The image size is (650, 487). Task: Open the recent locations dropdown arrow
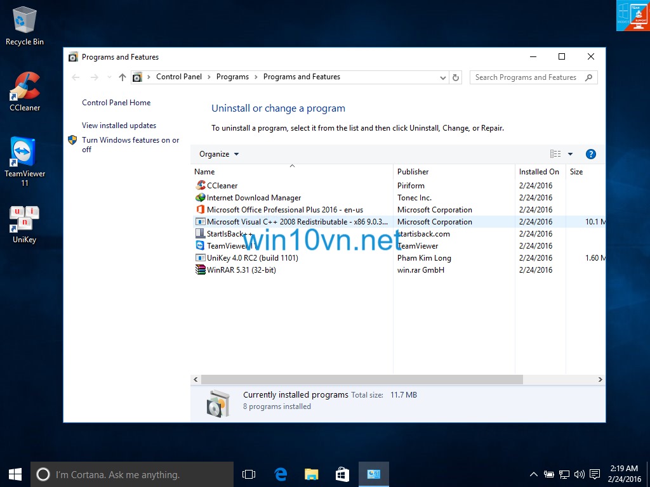109,77
